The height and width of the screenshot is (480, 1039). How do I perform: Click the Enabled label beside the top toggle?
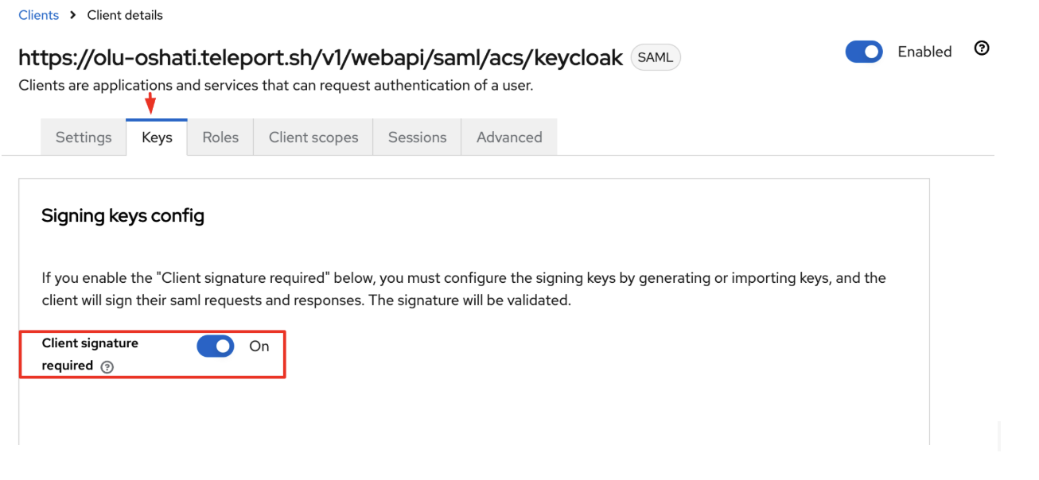924,51
